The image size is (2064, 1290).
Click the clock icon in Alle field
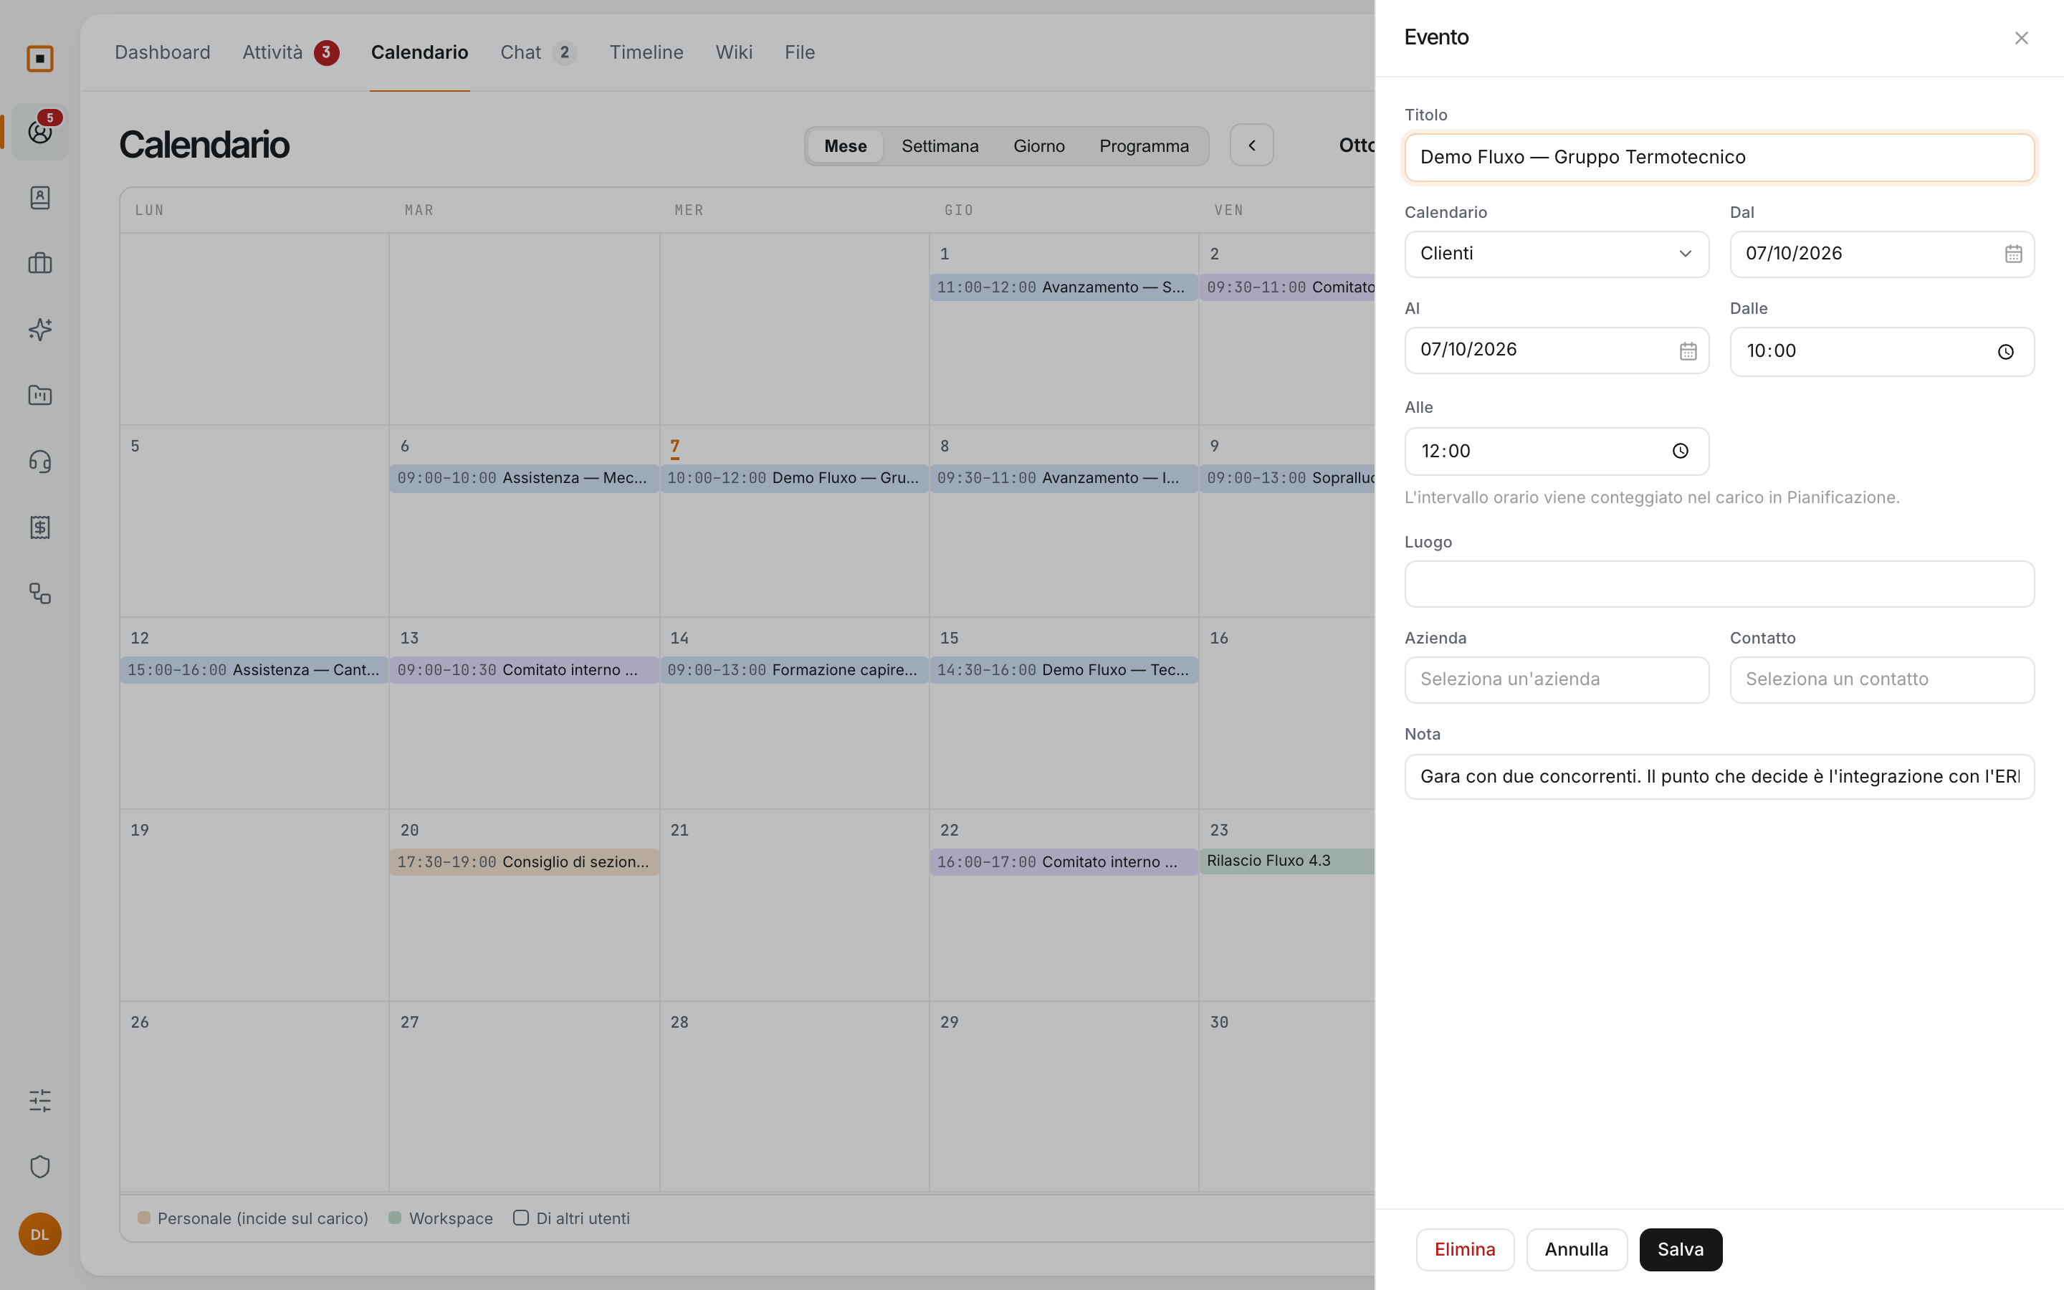[x=1680, y=451]
